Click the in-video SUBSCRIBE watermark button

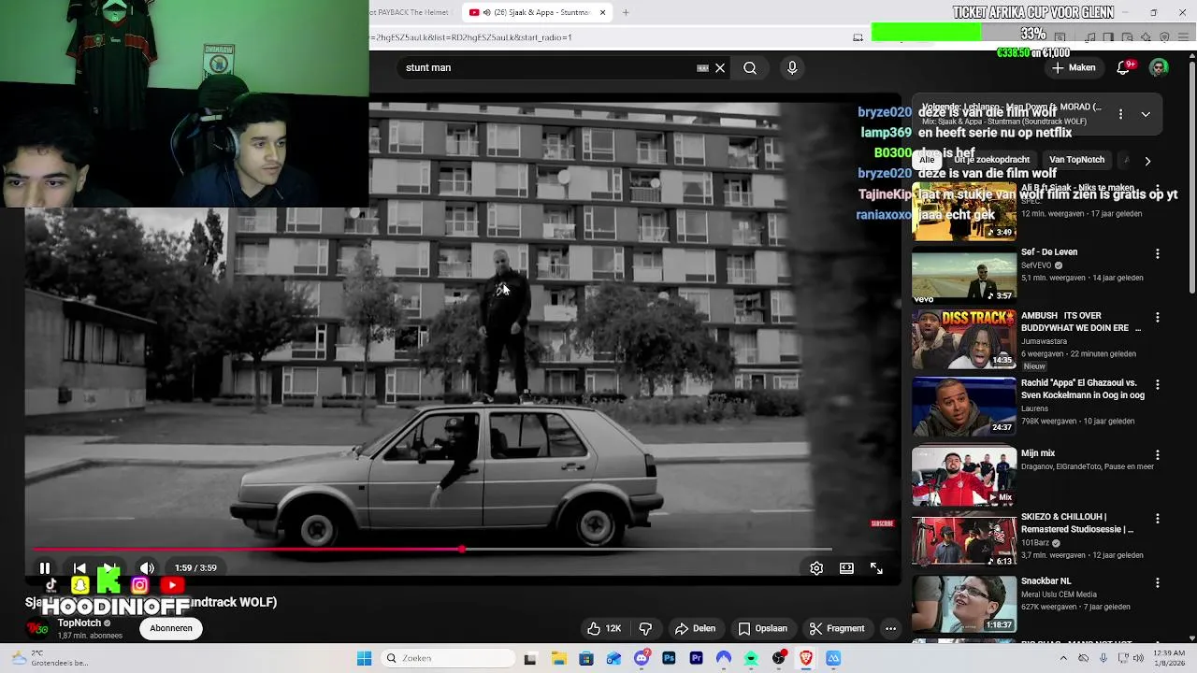pos(882,523)
